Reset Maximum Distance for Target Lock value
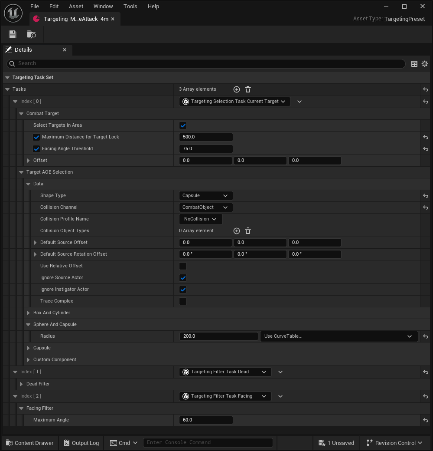The width and height of the screenshot is (433, 451). pyautogui.click(x=426, y=138)
